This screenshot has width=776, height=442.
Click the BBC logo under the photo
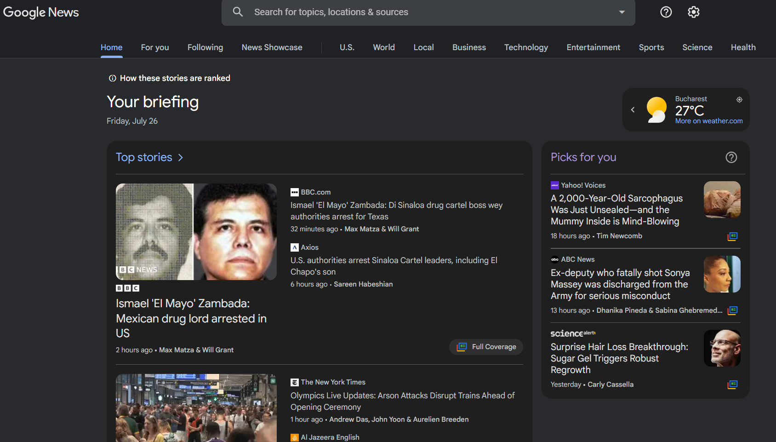pos(127,288)
